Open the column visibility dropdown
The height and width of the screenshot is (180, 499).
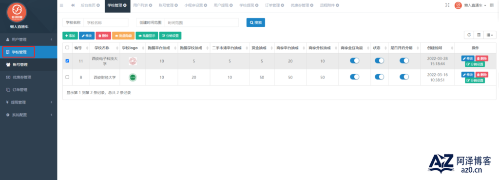click(489, 35)
